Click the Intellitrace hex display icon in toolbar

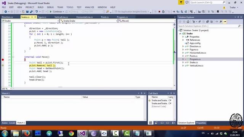pos(191,12)
